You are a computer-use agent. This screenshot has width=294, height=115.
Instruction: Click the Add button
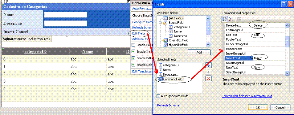click(199, 52)
